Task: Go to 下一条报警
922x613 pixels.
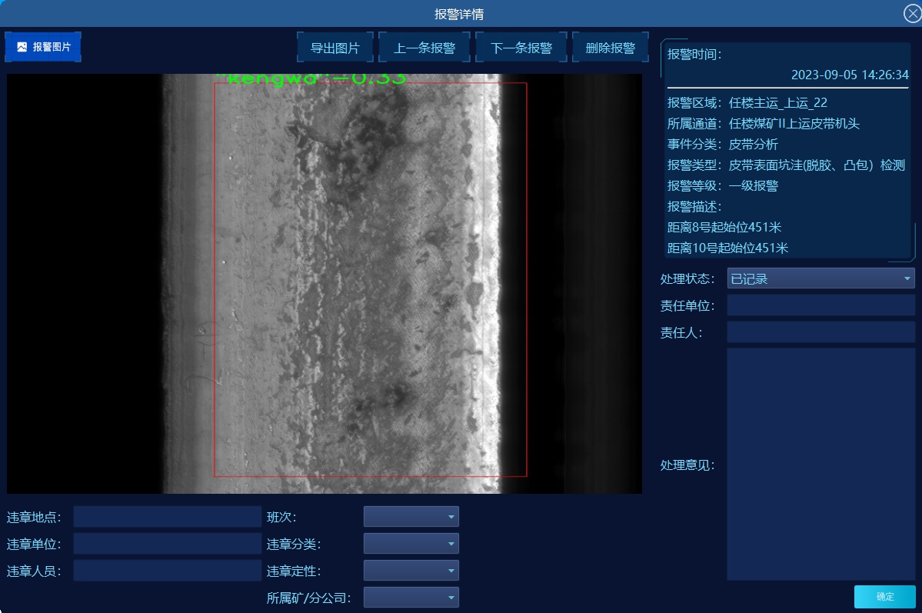Action: pos(521,48)
